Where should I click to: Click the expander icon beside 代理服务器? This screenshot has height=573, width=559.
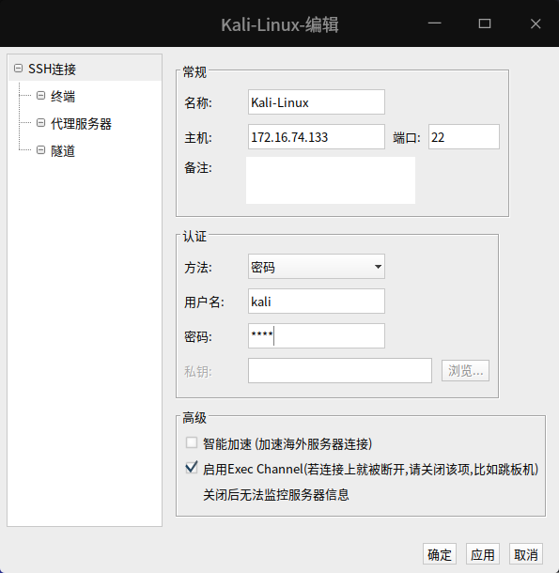pyautogui.click(x=41, y=123)
